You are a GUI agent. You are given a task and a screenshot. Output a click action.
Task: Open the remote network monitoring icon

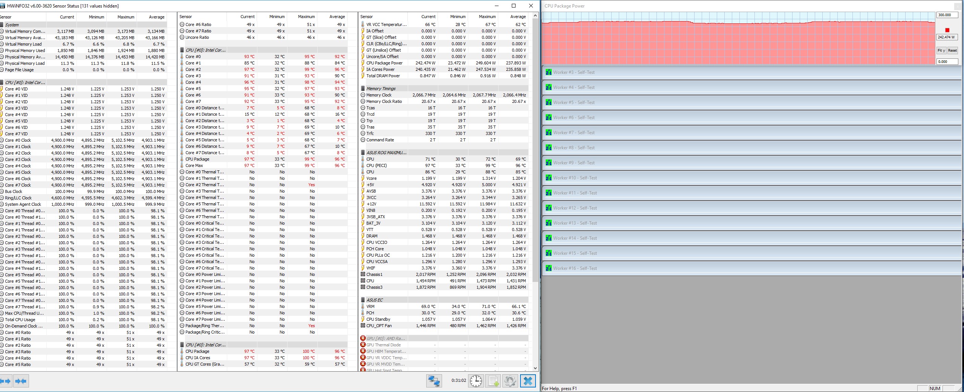pyautogui.click(x=434, y=381)
